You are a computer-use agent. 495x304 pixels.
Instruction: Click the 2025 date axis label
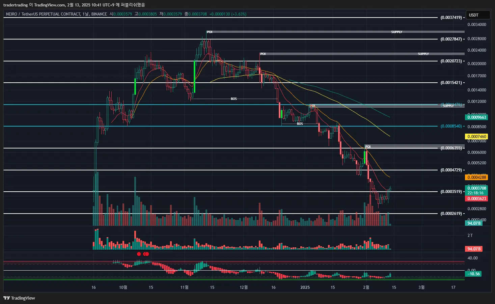(x=305, y=287)
